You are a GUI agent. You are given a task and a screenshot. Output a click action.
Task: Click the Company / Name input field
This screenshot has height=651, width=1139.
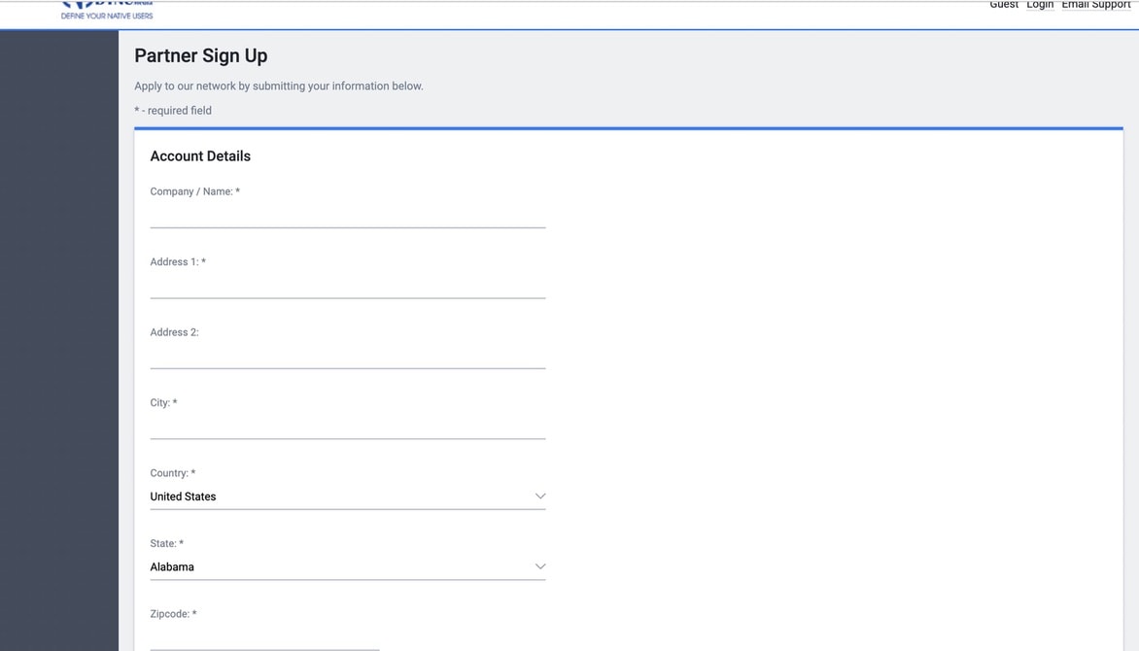347,216
